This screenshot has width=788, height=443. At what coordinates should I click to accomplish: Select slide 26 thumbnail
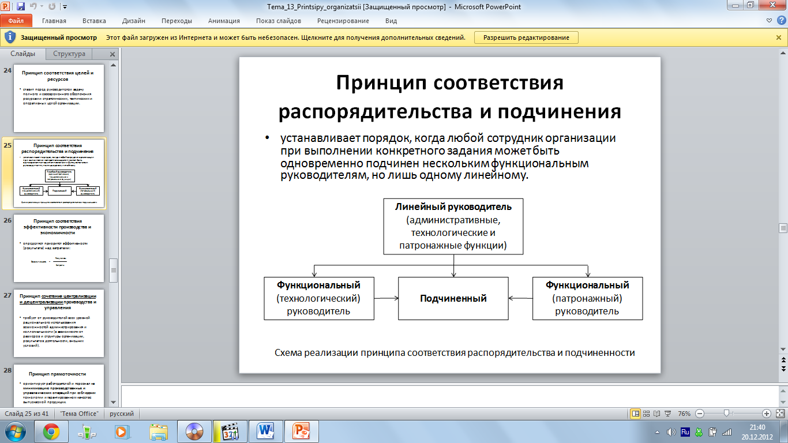(59, 248)
